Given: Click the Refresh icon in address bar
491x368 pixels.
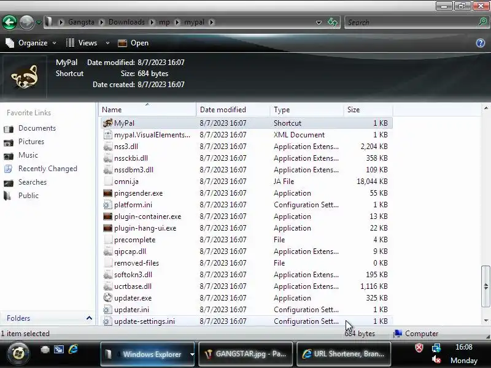Looking at the screenshot, I should 333,22.
